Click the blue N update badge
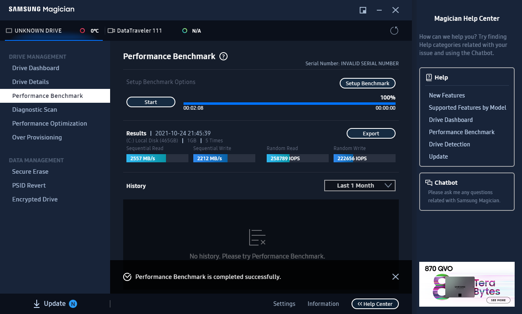The height and width of the screenshot is (314, 522). click(x=73, y=304)
